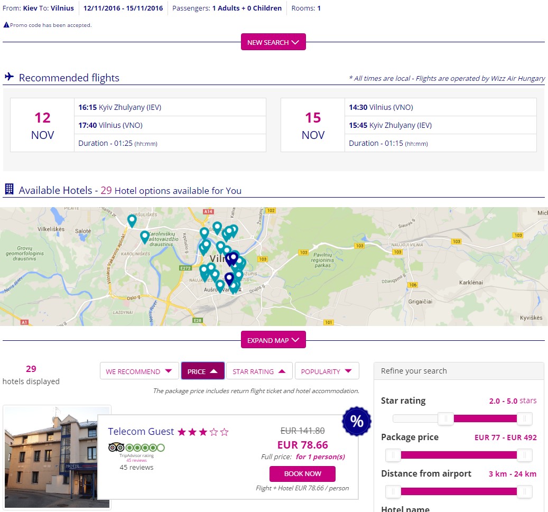Click the EUR 77 - EUR 492 price range
This screenshot has height=512, width=548.
click(x=505, y=437)
